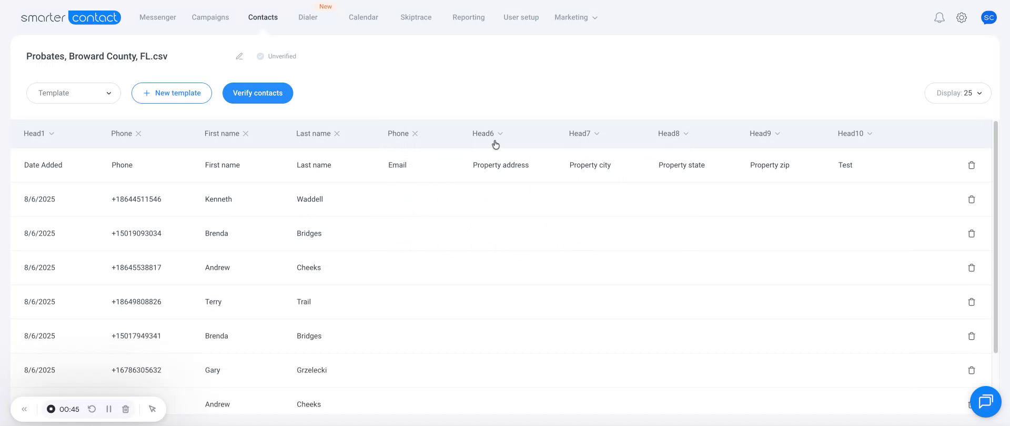Delete Terry Trail row
Image resolution: width=1010 pixels, height=426 pixels.
tap(972, 302)
